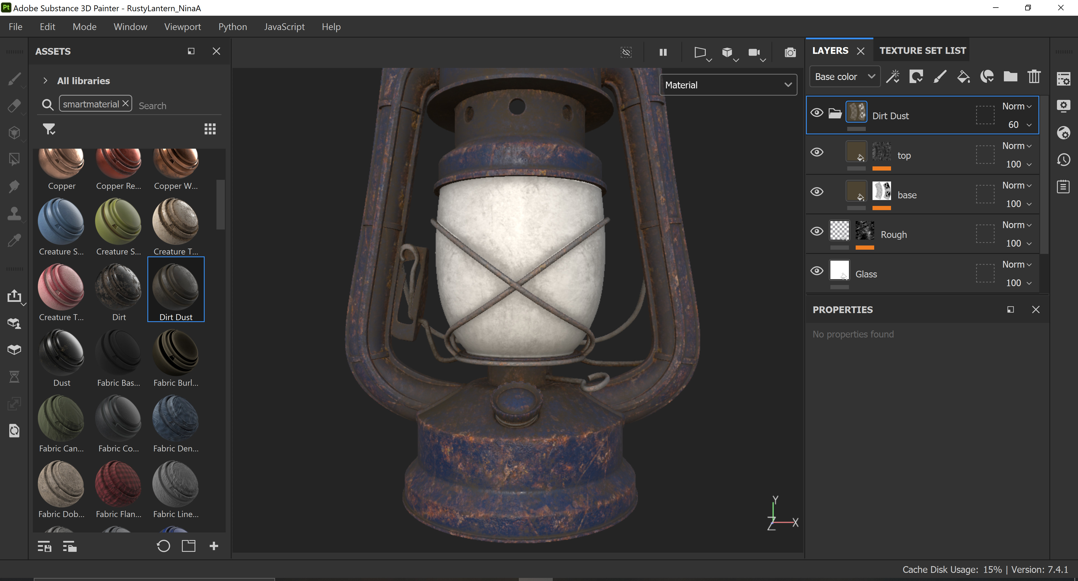
Task: Select the Polygon fill tool
Action: click(14, 159)
